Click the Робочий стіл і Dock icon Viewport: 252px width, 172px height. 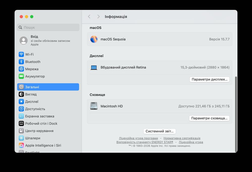[21, 124]
